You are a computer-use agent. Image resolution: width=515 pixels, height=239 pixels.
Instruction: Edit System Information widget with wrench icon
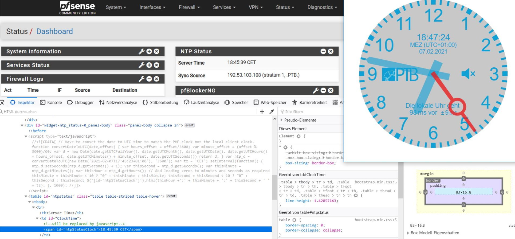(141, 51)
